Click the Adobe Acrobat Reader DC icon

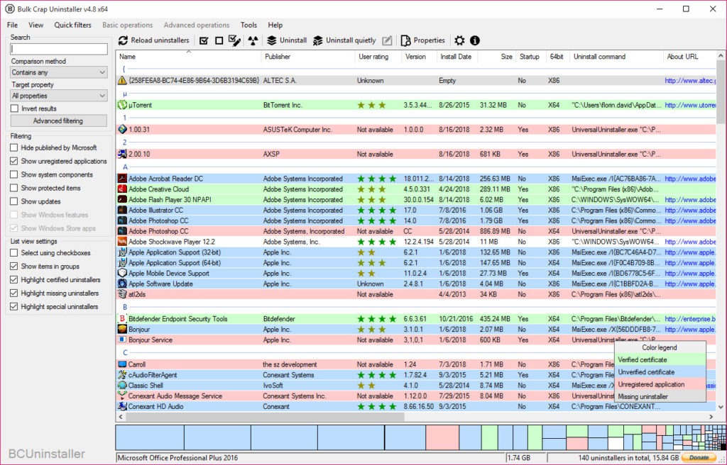(122, 179)
